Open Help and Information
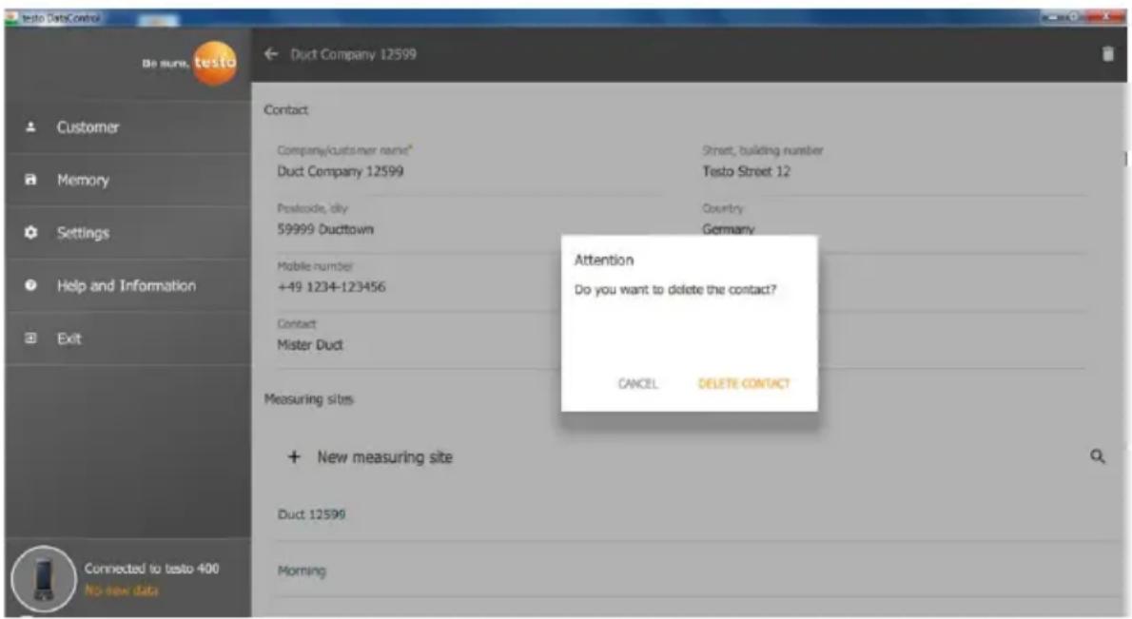This screenshot has width=1132, height=619. click(127, 285)
